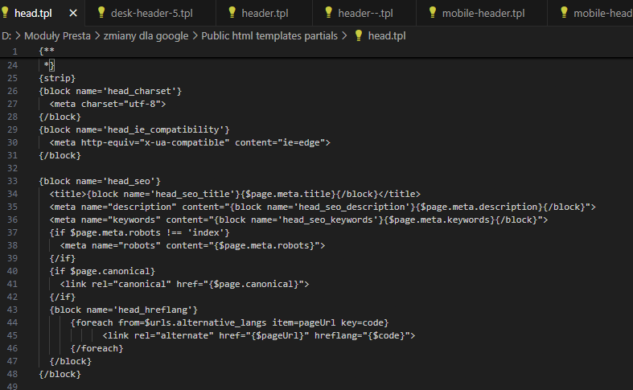Click on 'head_charset' block name
This screenshot has height=390, width=633.
click(139, 91)
